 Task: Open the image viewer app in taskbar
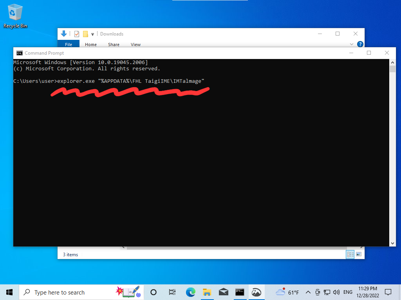[256, 292]
